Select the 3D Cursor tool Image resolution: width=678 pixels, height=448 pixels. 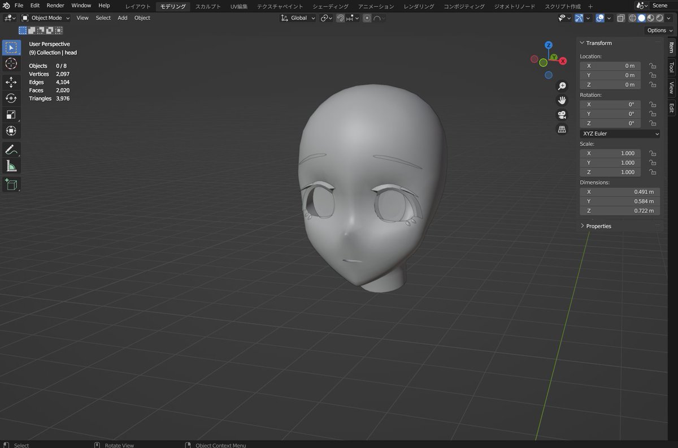pyautogui.click(x=11, y=64)
